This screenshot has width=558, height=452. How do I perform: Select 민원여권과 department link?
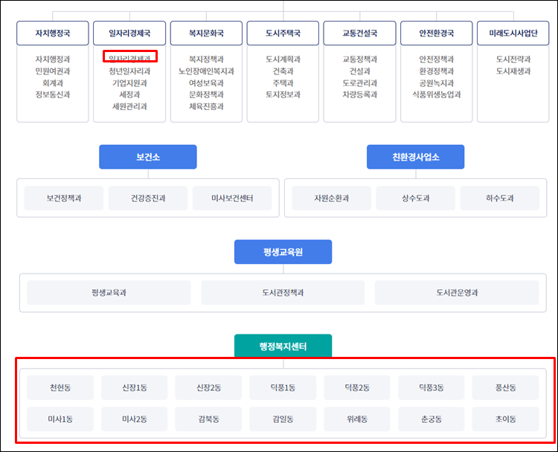point(53,71)
